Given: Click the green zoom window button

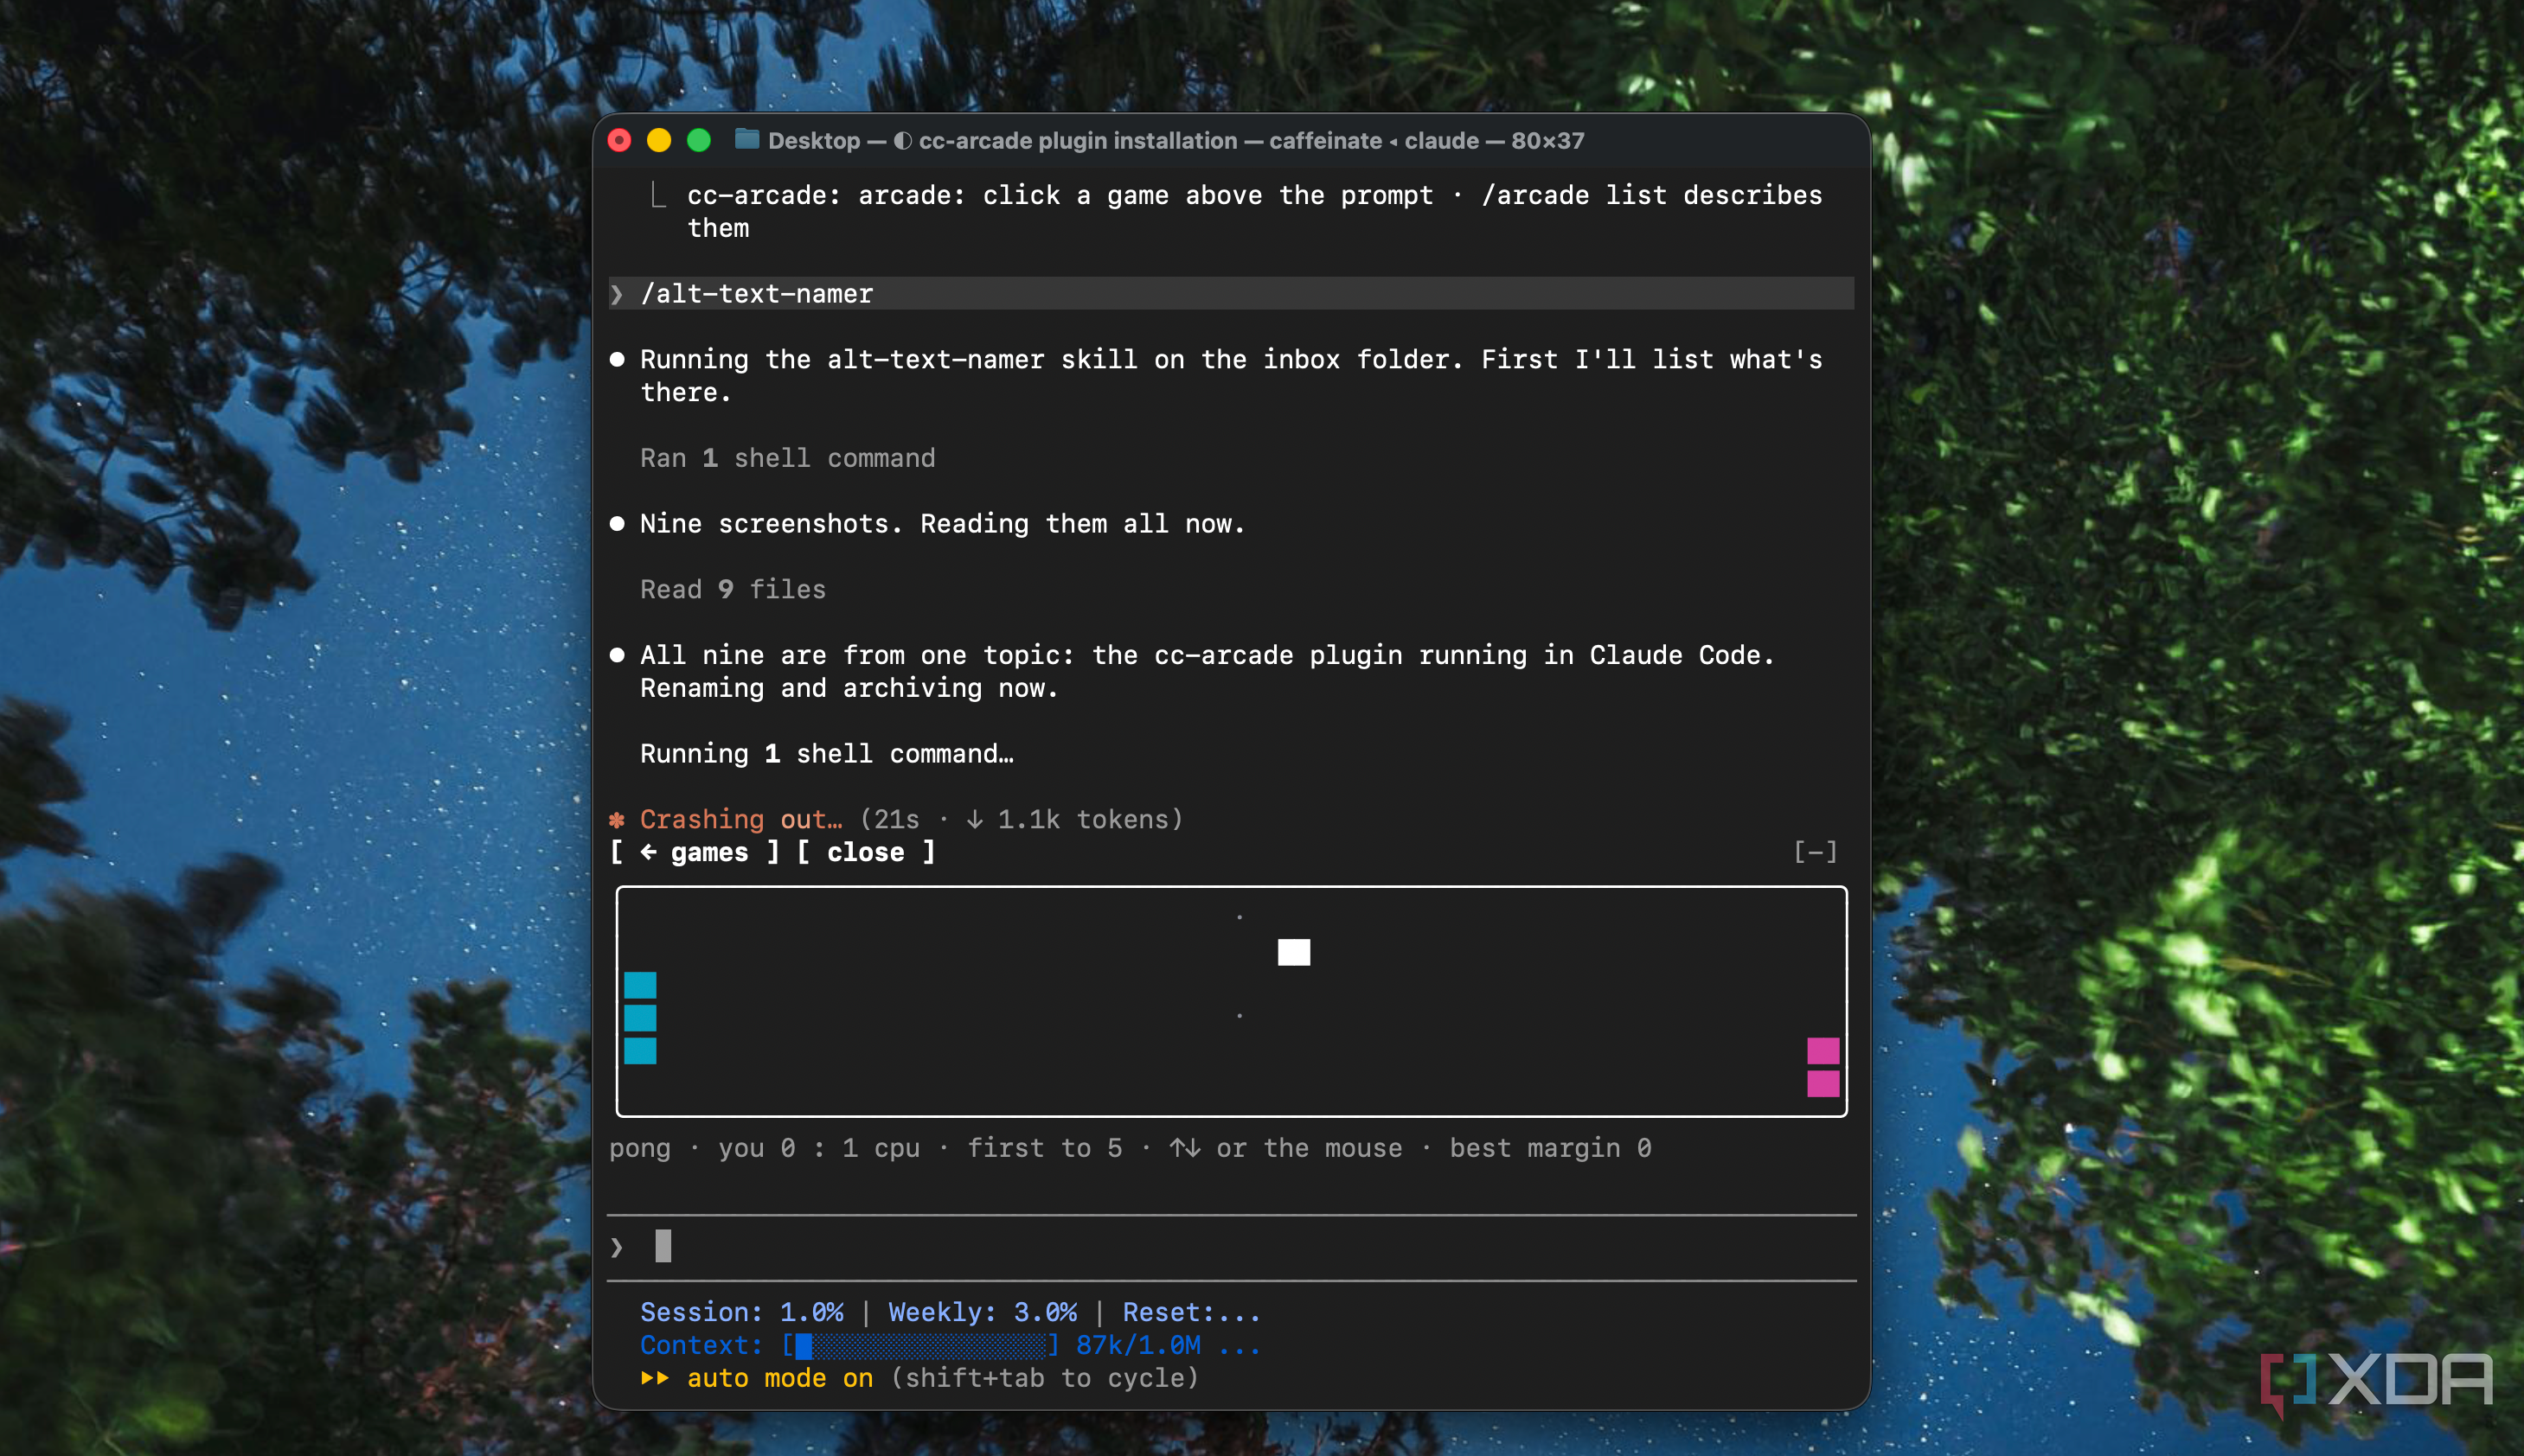Looking at the screenshot, I should tap(699, 141).
